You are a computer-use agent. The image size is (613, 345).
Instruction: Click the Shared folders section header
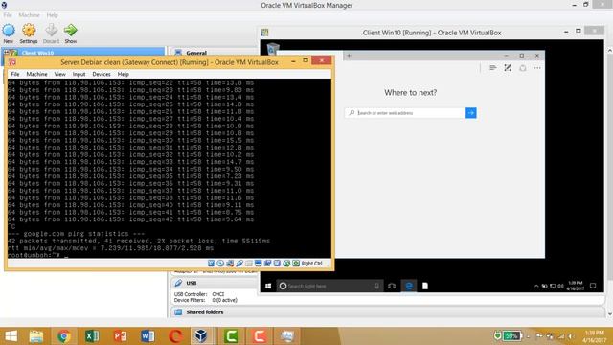click(204, 312)
